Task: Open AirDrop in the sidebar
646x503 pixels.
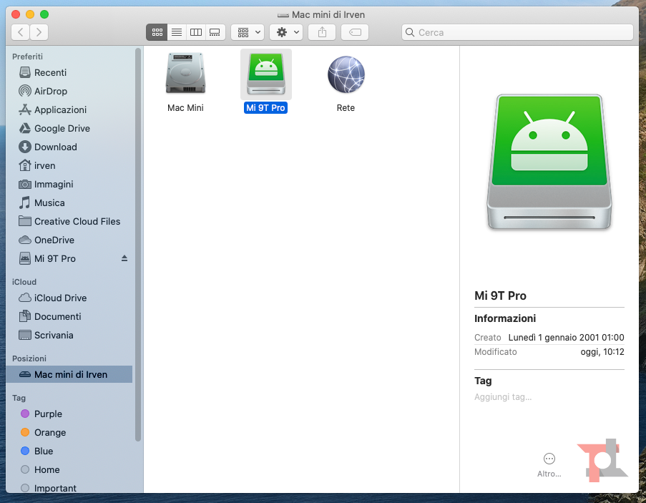Action: point(50,91)
